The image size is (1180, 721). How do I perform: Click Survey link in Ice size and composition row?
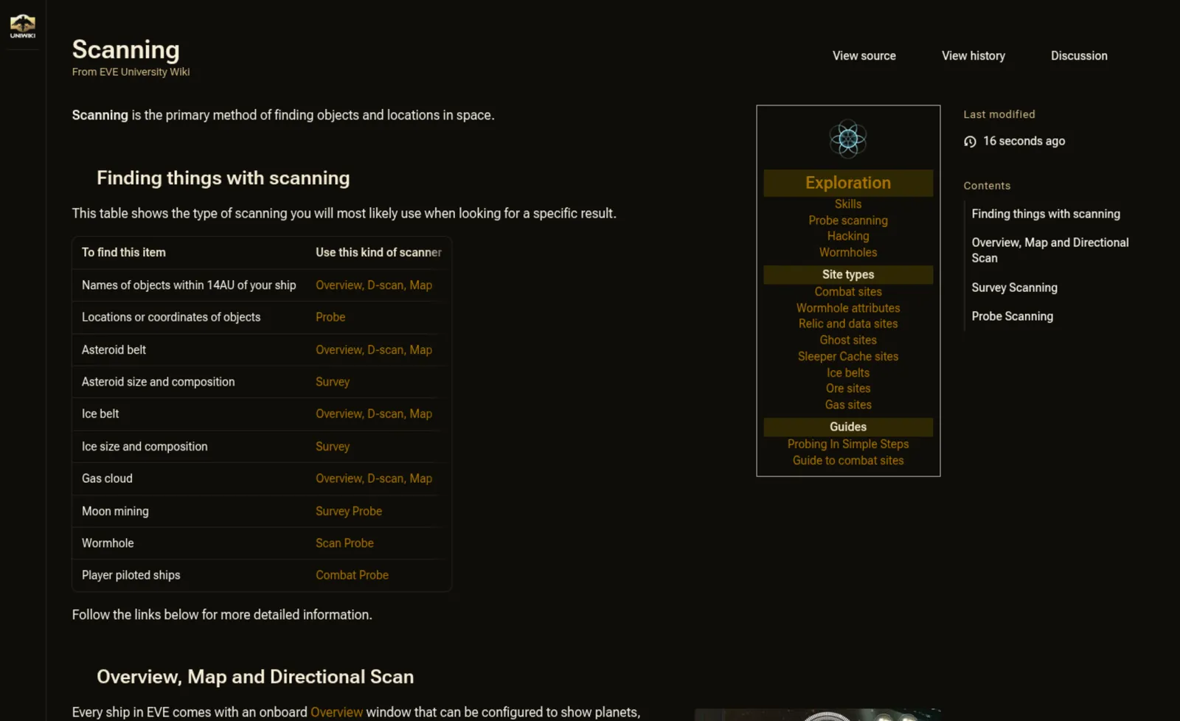coord(333,446)
